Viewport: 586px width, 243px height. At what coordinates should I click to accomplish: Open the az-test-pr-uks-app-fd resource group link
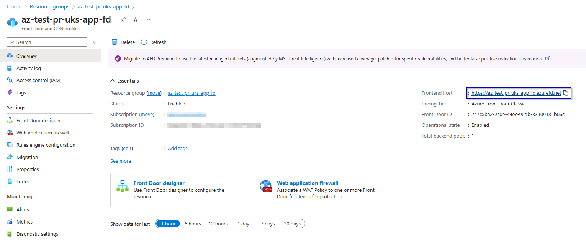pos(192,93)
